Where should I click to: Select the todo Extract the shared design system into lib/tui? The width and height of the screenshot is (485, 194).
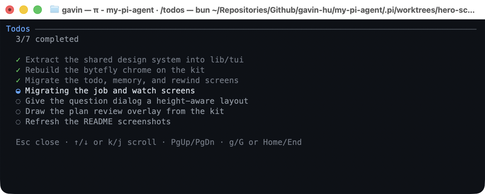(x=134, y=60)
